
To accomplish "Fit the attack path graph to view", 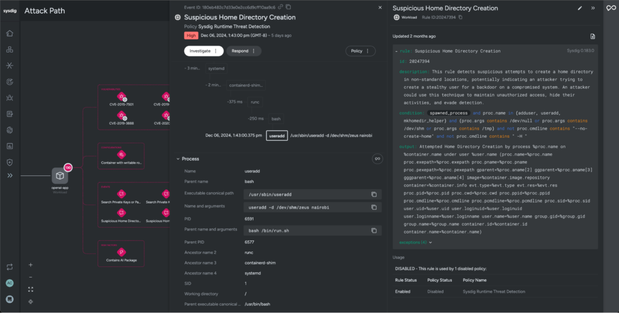I will click(31, 289).
